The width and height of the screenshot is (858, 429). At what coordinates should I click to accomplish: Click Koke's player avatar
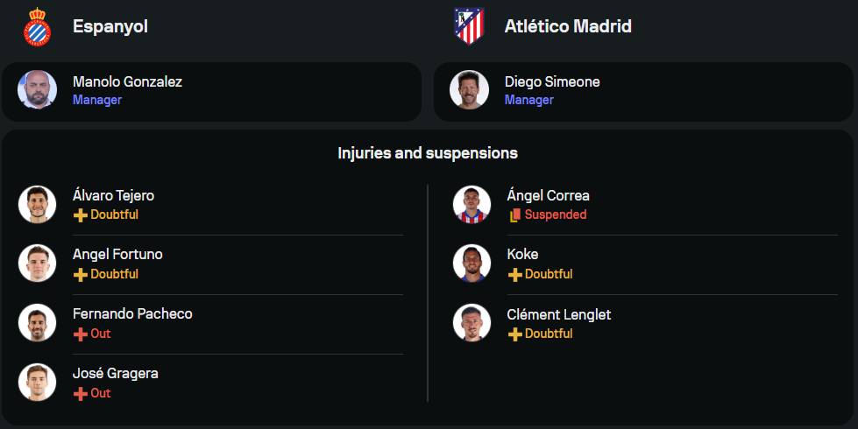tap(472, 263)
